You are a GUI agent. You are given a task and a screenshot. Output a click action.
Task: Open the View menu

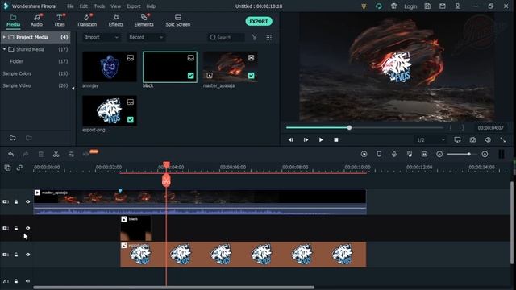click(x=115, y=6)
